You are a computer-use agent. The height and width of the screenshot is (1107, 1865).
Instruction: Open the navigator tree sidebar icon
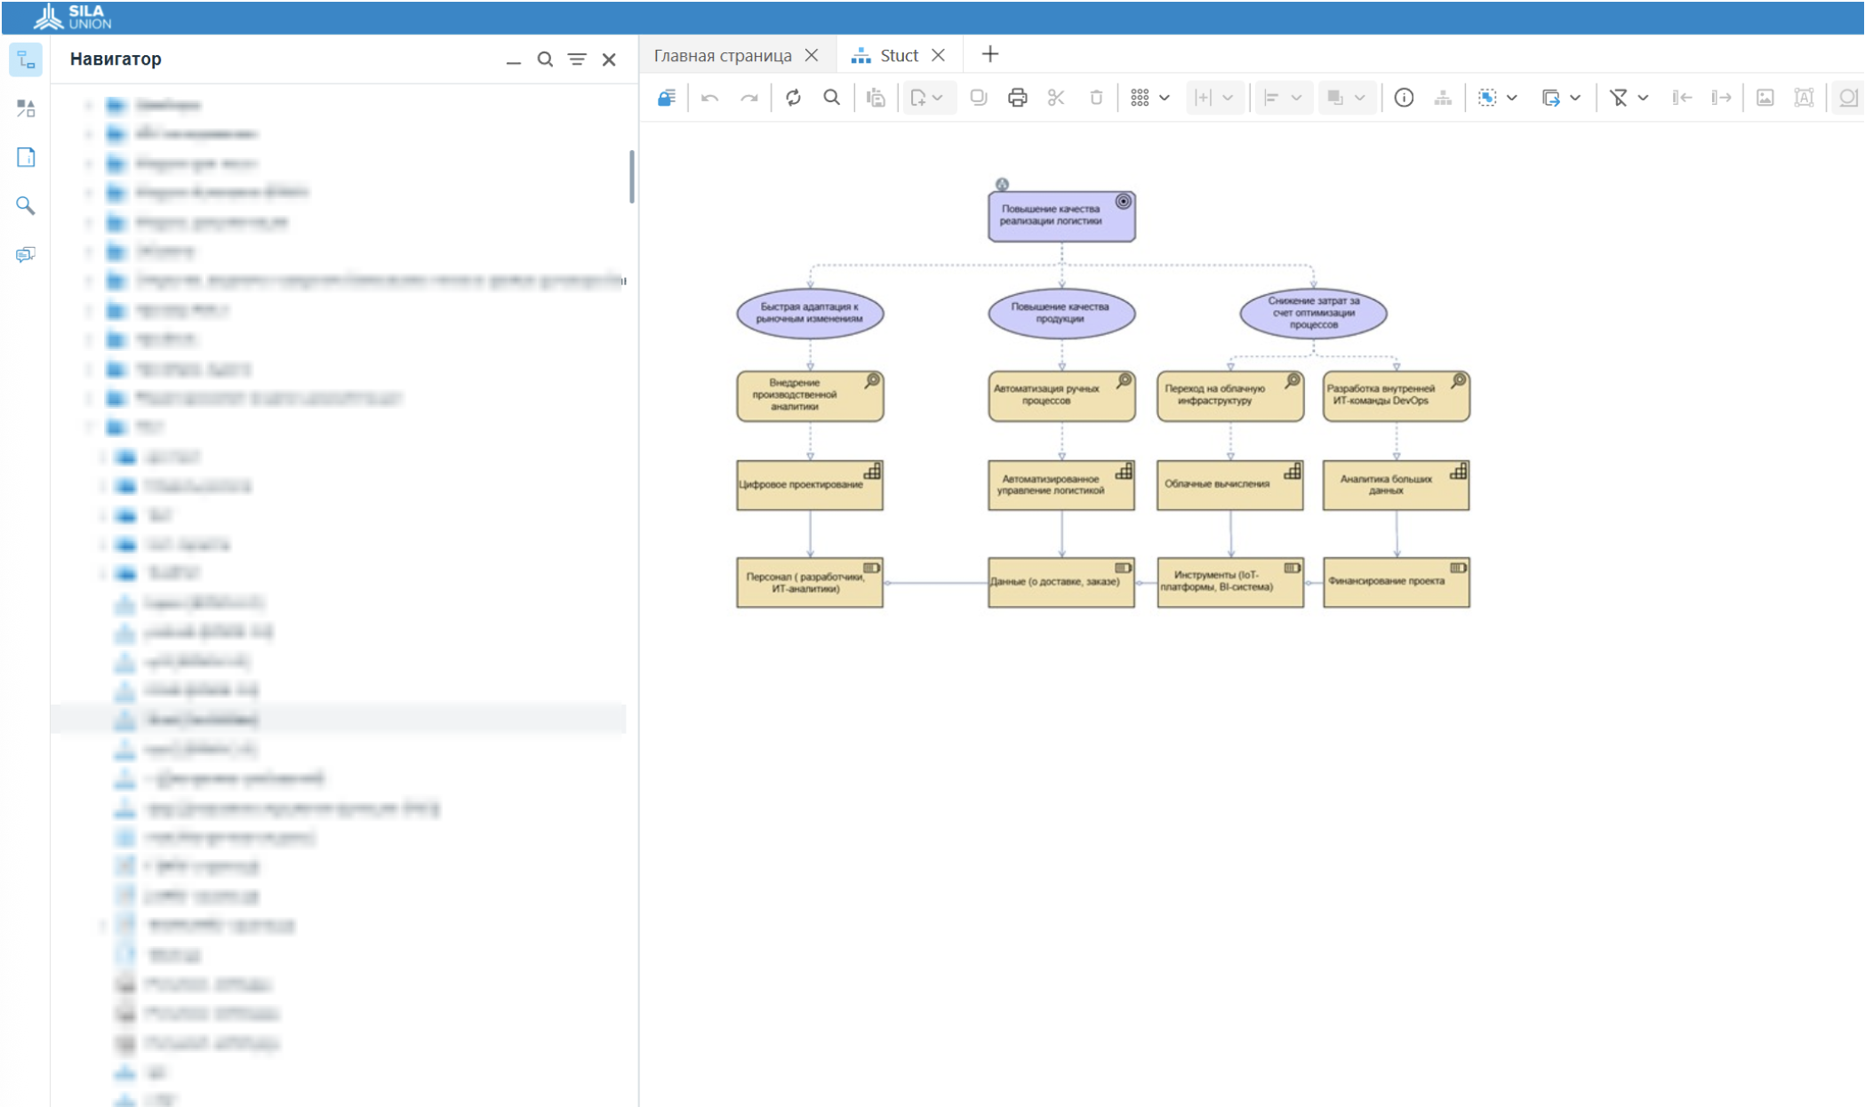(x=26, y=60)
